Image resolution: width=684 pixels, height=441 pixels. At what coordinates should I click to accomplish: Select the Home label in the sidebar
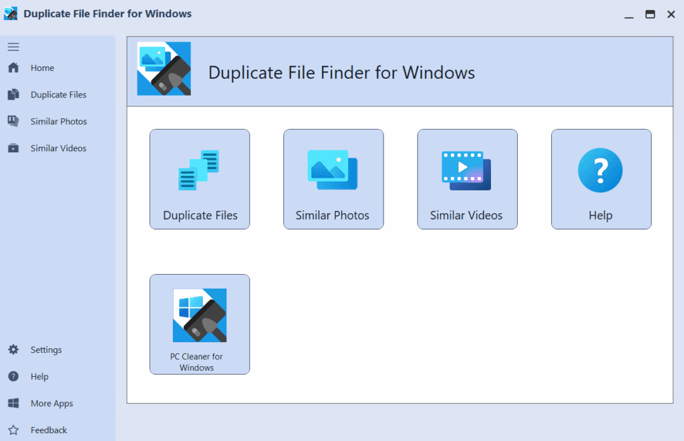pyautogui.click(x=42, y=68)
